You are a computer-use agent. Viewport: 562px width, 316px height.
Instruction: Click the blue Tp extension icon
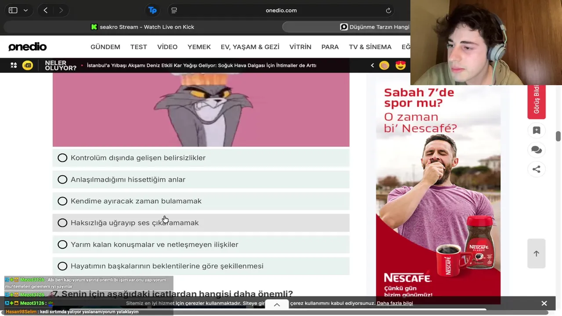point(152,10)
